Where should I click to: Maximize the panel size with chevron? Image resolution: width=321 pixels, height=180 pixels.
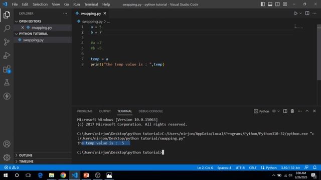(x=307, y=111)
